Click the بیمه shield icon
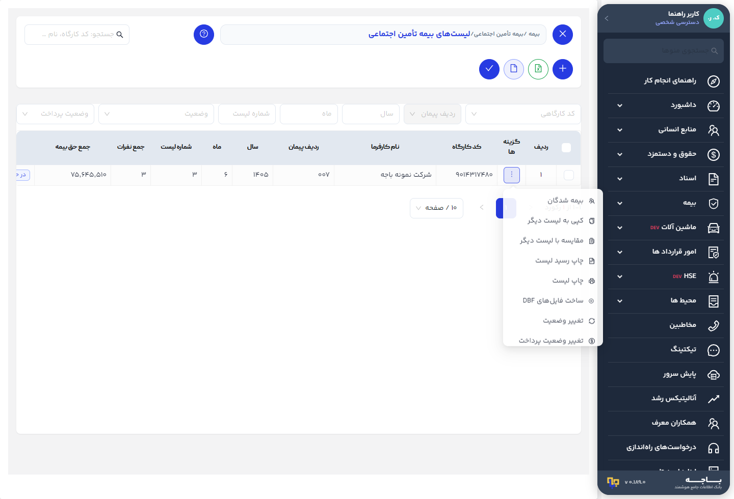Image resolution: width=734 pixels, height=499 pixels. pos(714,203)
